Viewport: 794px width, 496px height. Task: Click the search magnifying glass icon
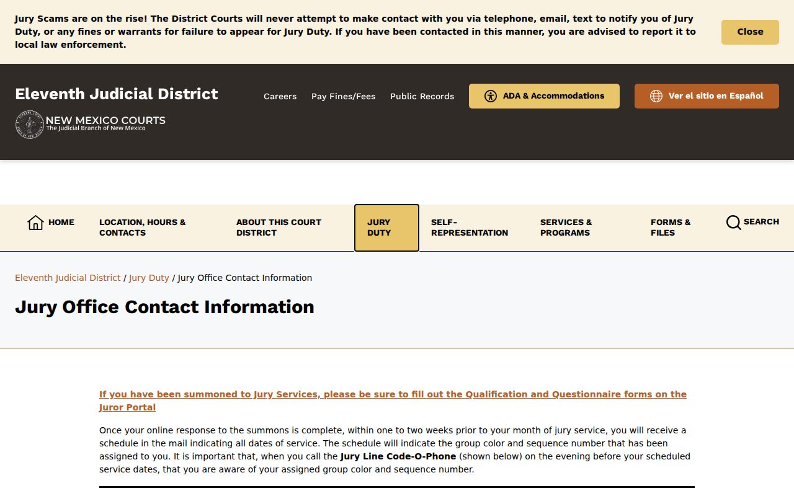pyautogui.click(x=733, y=222)
